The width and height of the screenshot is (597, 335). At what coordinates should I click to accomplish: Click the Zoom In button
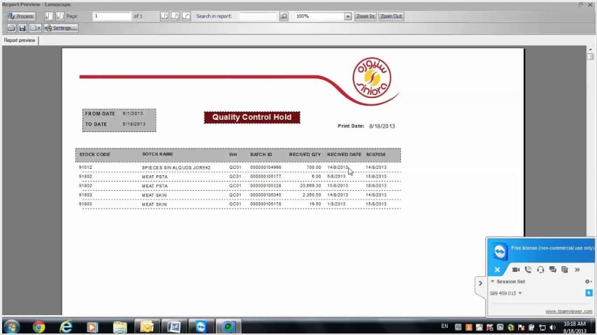click(365, 16)
